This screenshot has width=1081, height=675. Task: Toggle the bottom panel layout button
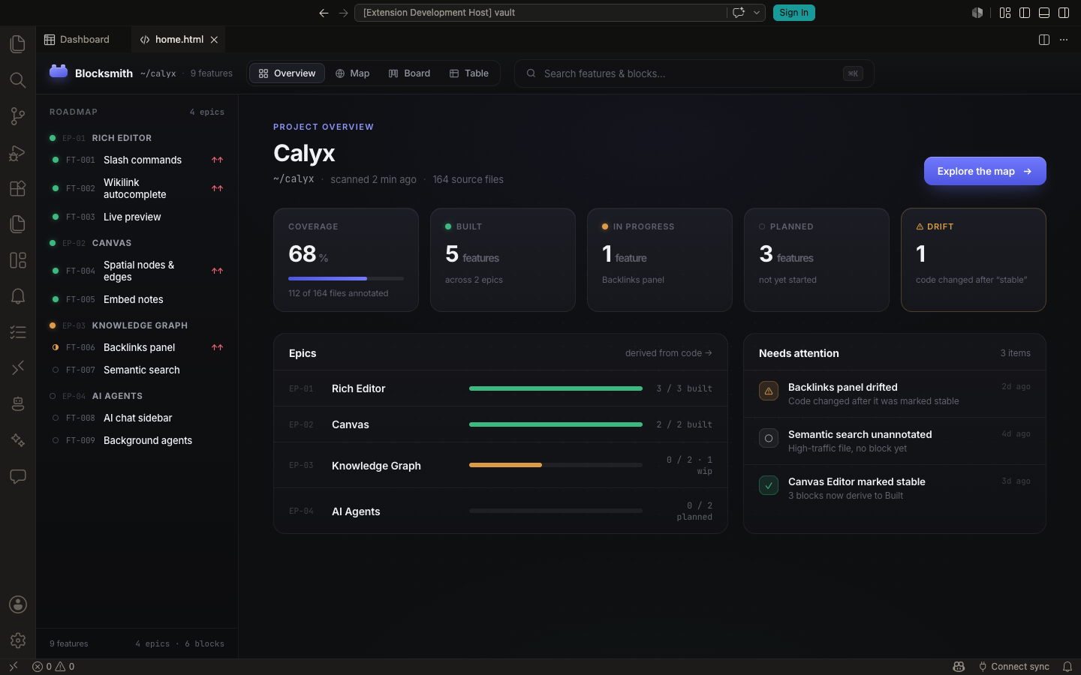coord(1044,13)
